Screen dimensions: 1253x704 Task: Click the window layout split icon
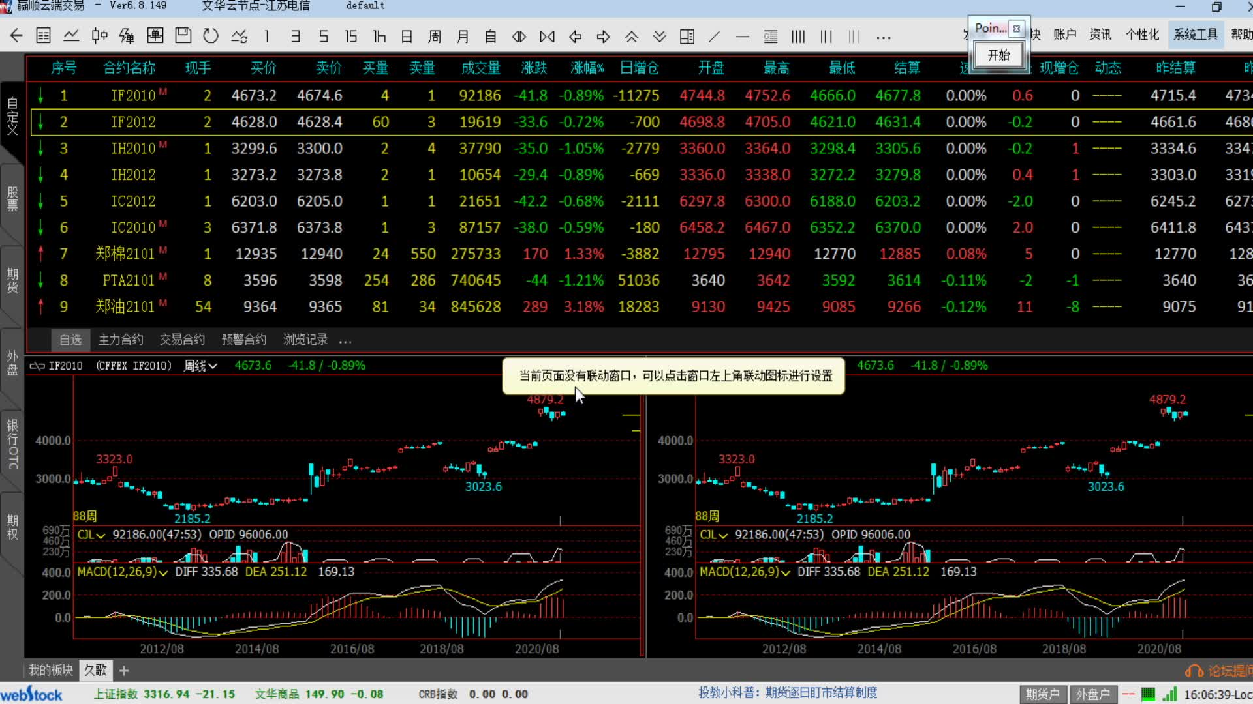pyautogui.click(x=687, y=37)
